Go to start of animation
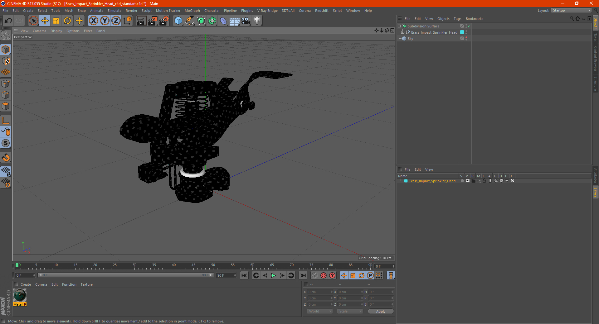Image resolution: width=599 pixels, height=324 pixels. click(244, 275)
